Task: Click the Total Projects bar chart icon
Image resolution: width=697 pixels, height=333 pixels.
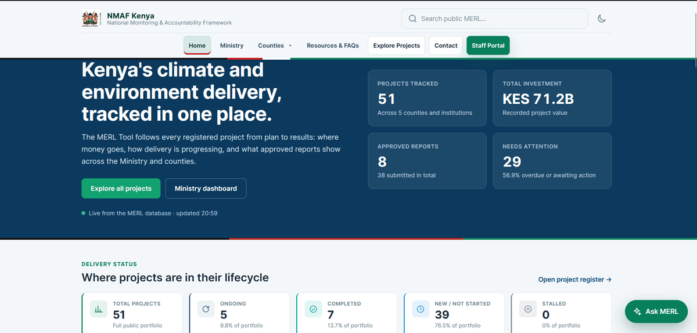Action: [99, 310]
